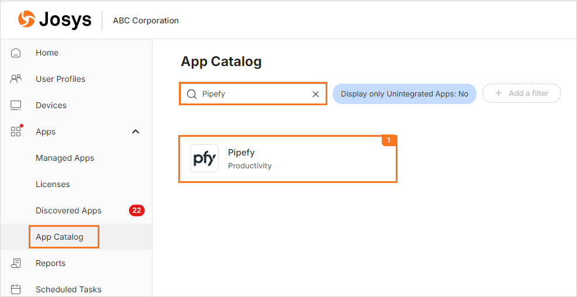Screen dimensions: 577x297
Task: Collapse the Apps menu chevron
Action: pyautogui.click(x=136, y=132)
